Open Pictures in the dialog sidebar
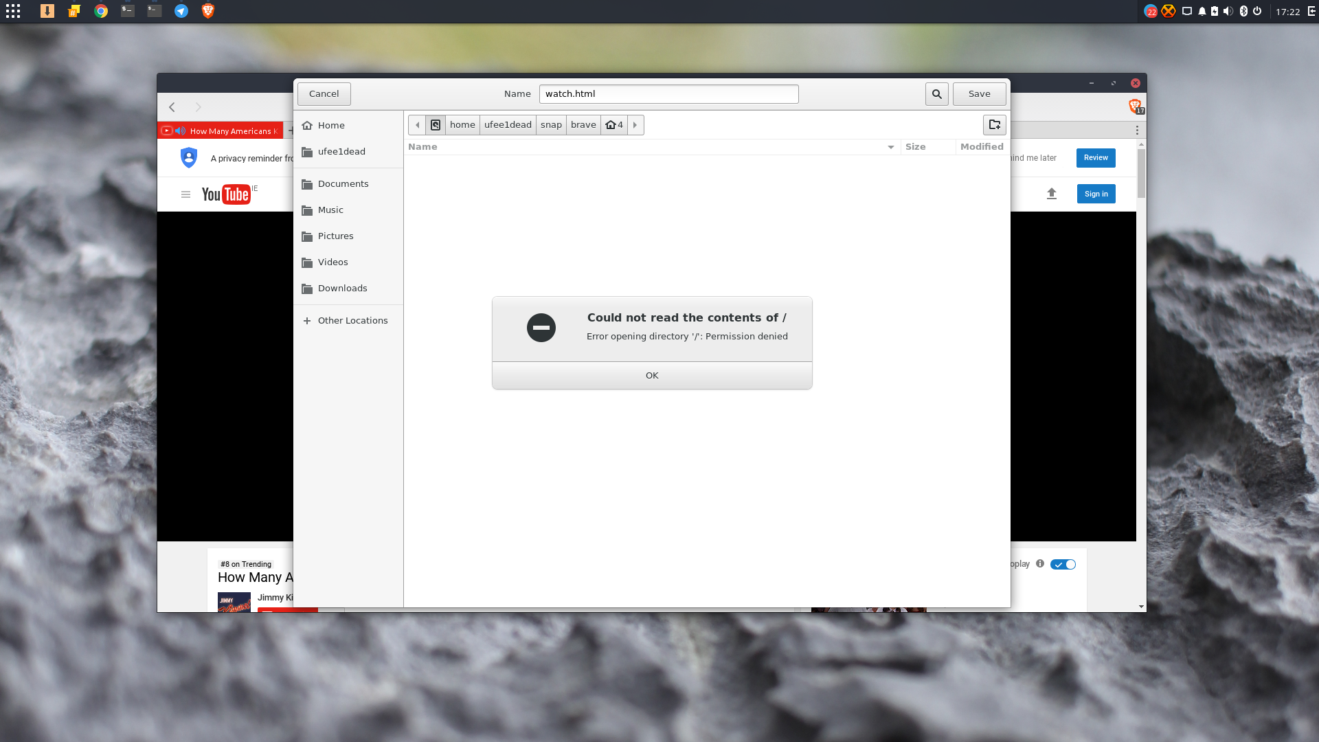This screenshot has width=1319, height=742. (x=348, y=236)
